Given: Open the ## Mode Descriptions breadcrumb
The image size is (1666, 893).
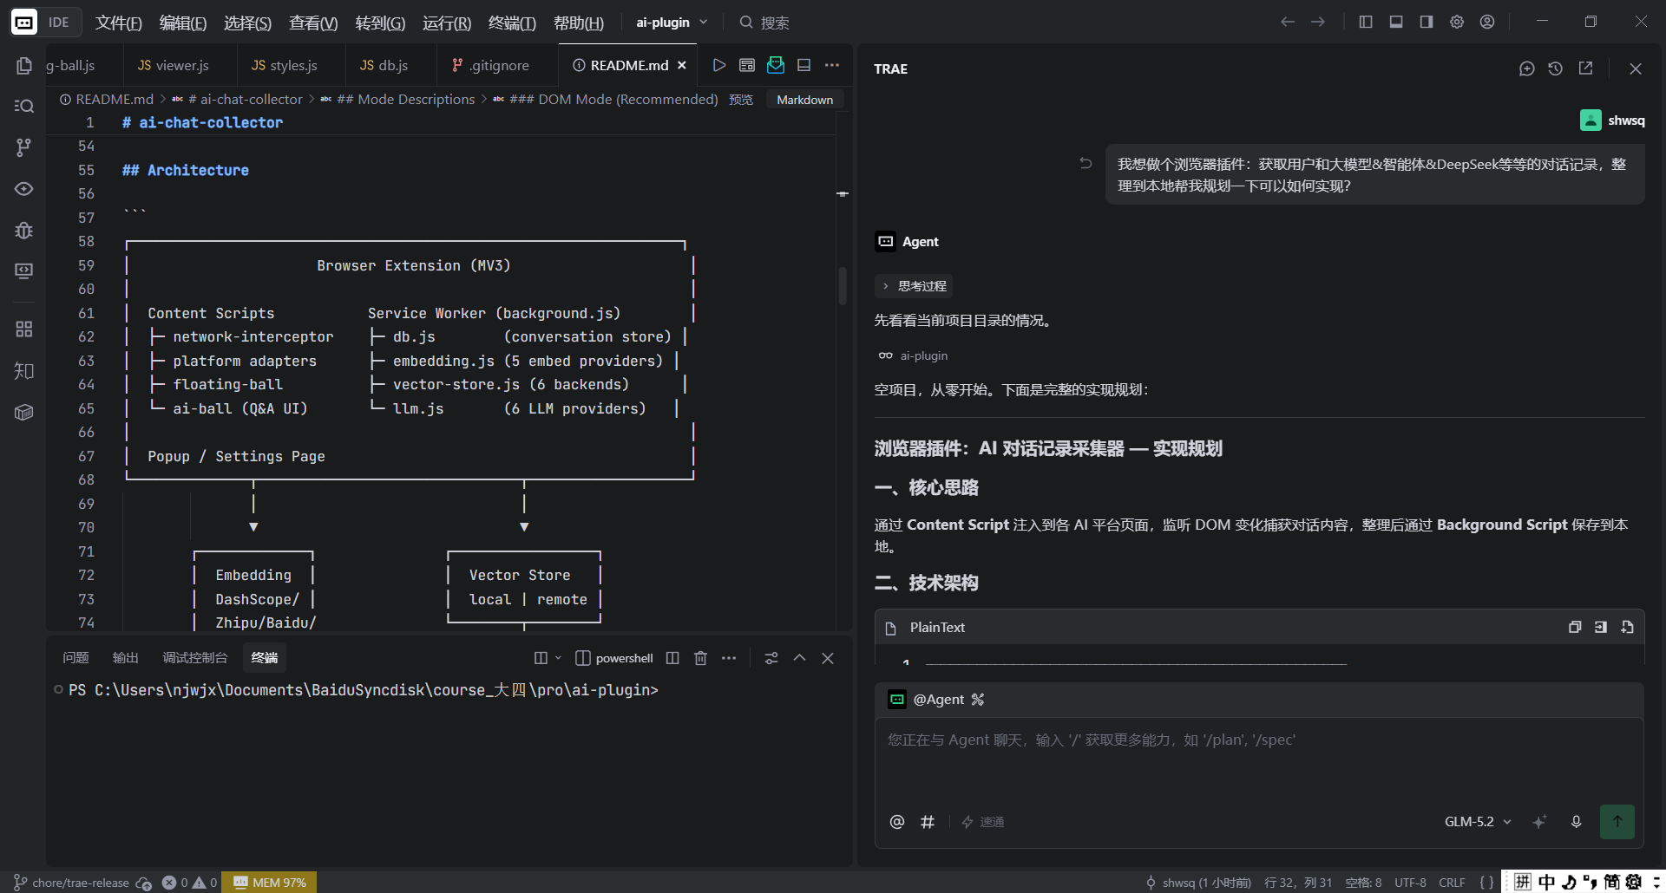Looking at the screenshot, I should [x=398, y=100].
